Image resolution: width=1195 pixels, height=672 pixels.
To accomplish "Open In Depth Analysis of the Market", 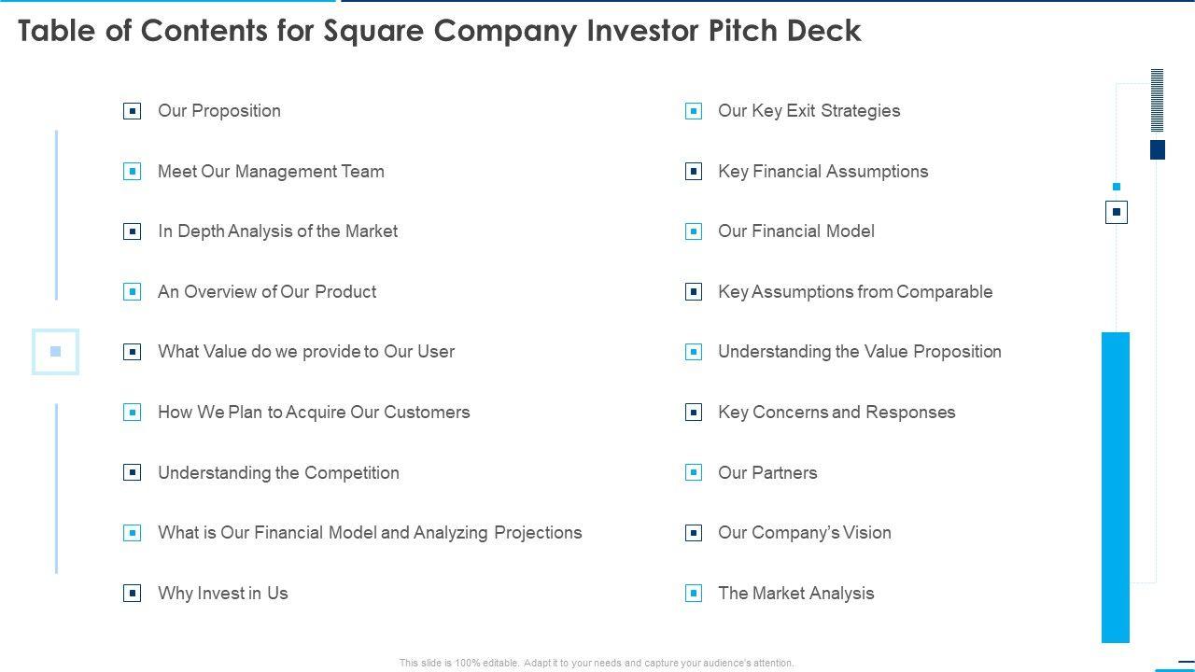I will 277,231.
